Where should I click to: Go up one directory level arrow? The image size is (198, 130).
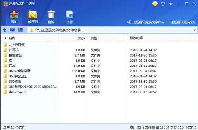tap(5, 30)
